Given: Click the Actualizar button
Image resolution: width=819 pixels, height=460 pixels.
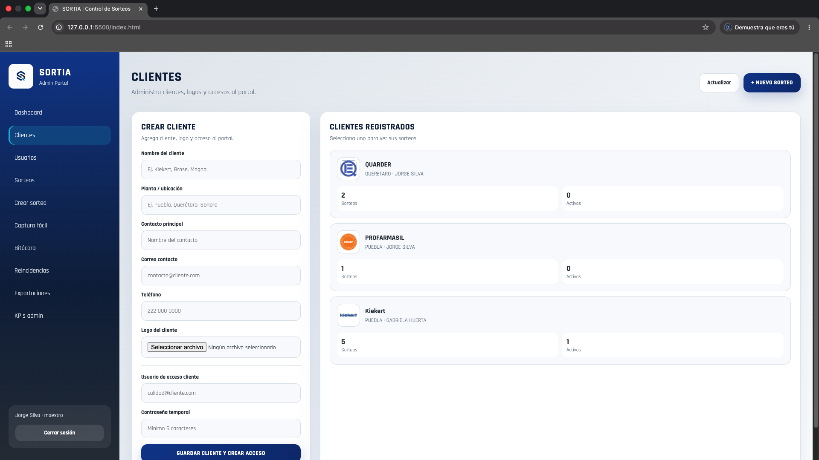Looking at the screenshot, I should 719,83.
